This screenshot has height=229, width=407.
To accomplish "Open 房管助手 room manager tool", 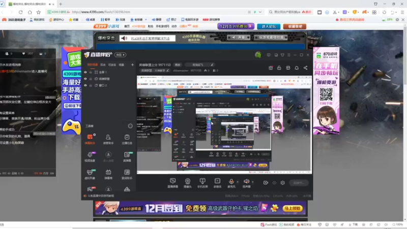I will 108,139.
